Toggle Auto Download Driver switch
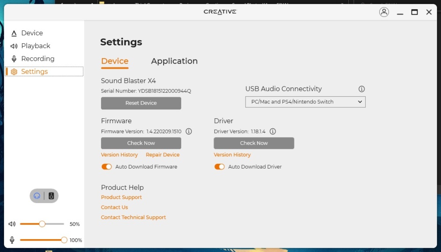 click(x=219, y=167)
